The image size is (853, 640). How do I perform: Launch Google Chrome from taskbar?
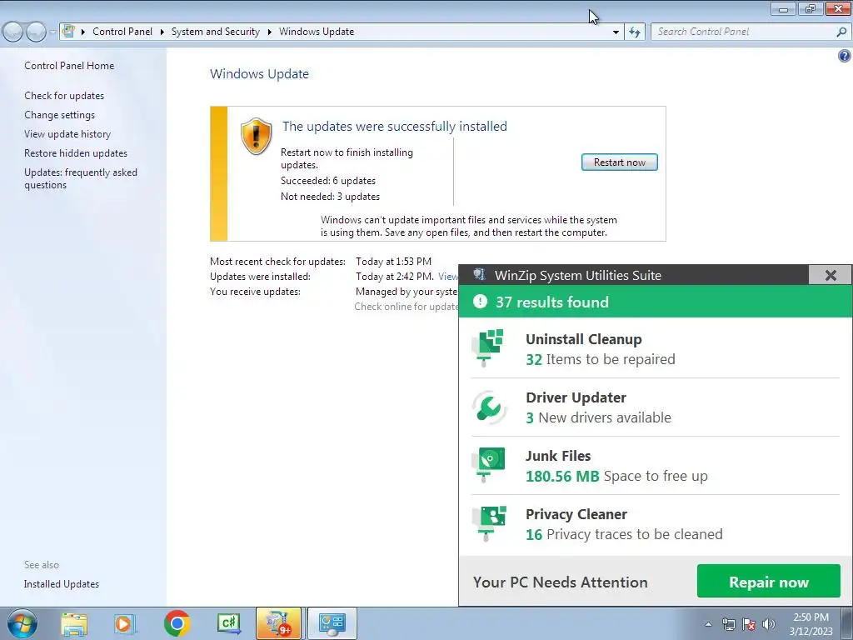click(177, 623)
